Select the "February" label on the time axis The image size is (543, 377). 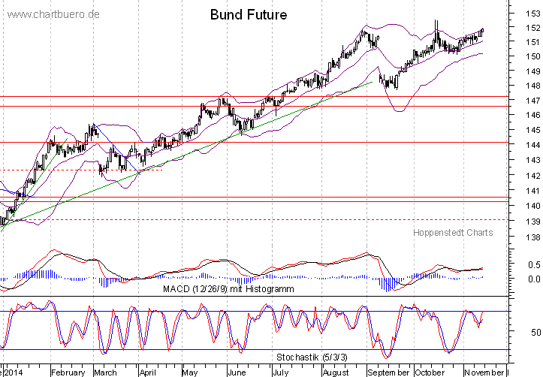[68, 372]
